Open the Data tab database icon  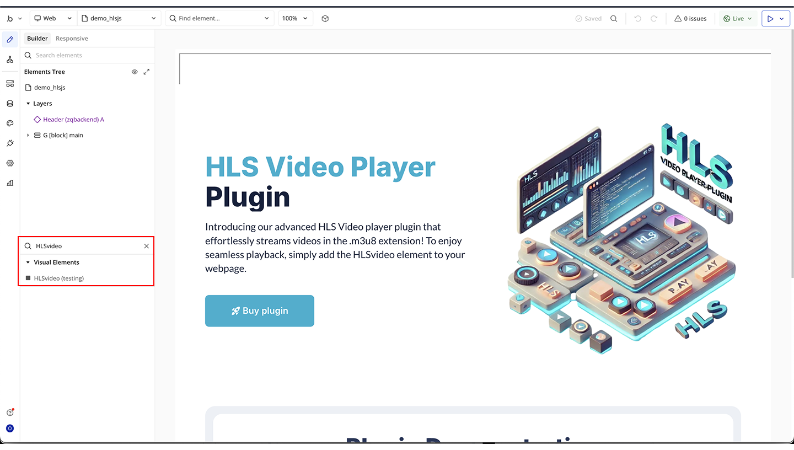[x=10, y=103]
